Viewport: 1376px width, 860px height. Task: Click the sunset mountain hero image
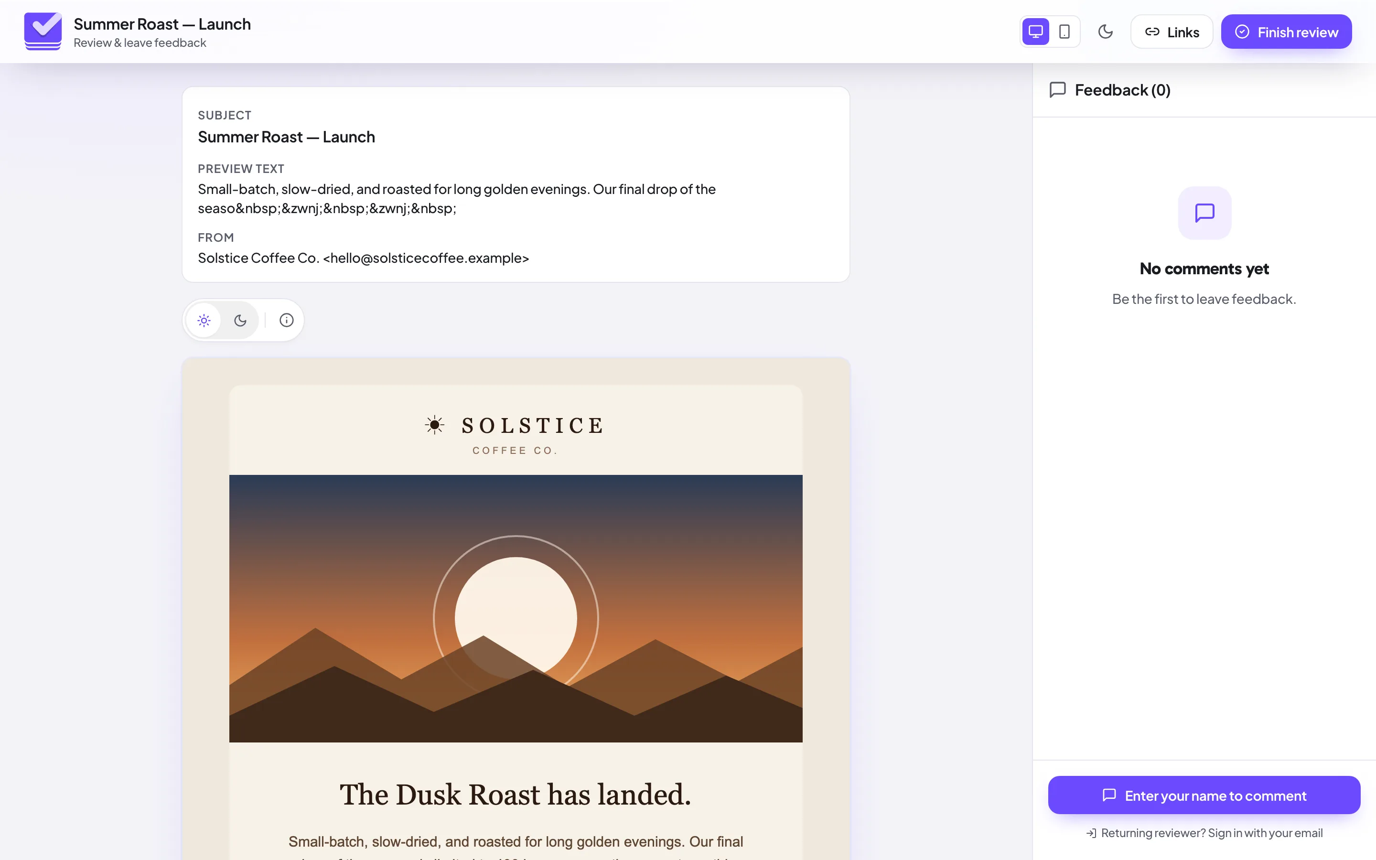tap(516, 609)
